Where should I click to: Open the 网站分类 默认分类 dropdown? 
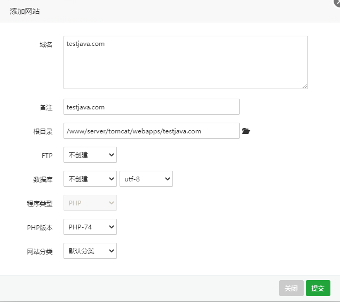pos(90,251)
